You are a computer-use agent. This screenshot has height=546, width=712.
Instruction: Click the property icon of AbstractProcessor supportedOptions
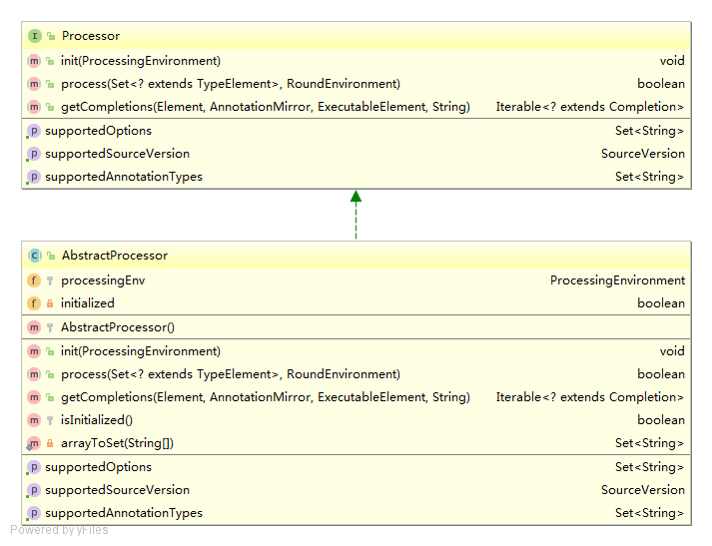tap(34, 467)
